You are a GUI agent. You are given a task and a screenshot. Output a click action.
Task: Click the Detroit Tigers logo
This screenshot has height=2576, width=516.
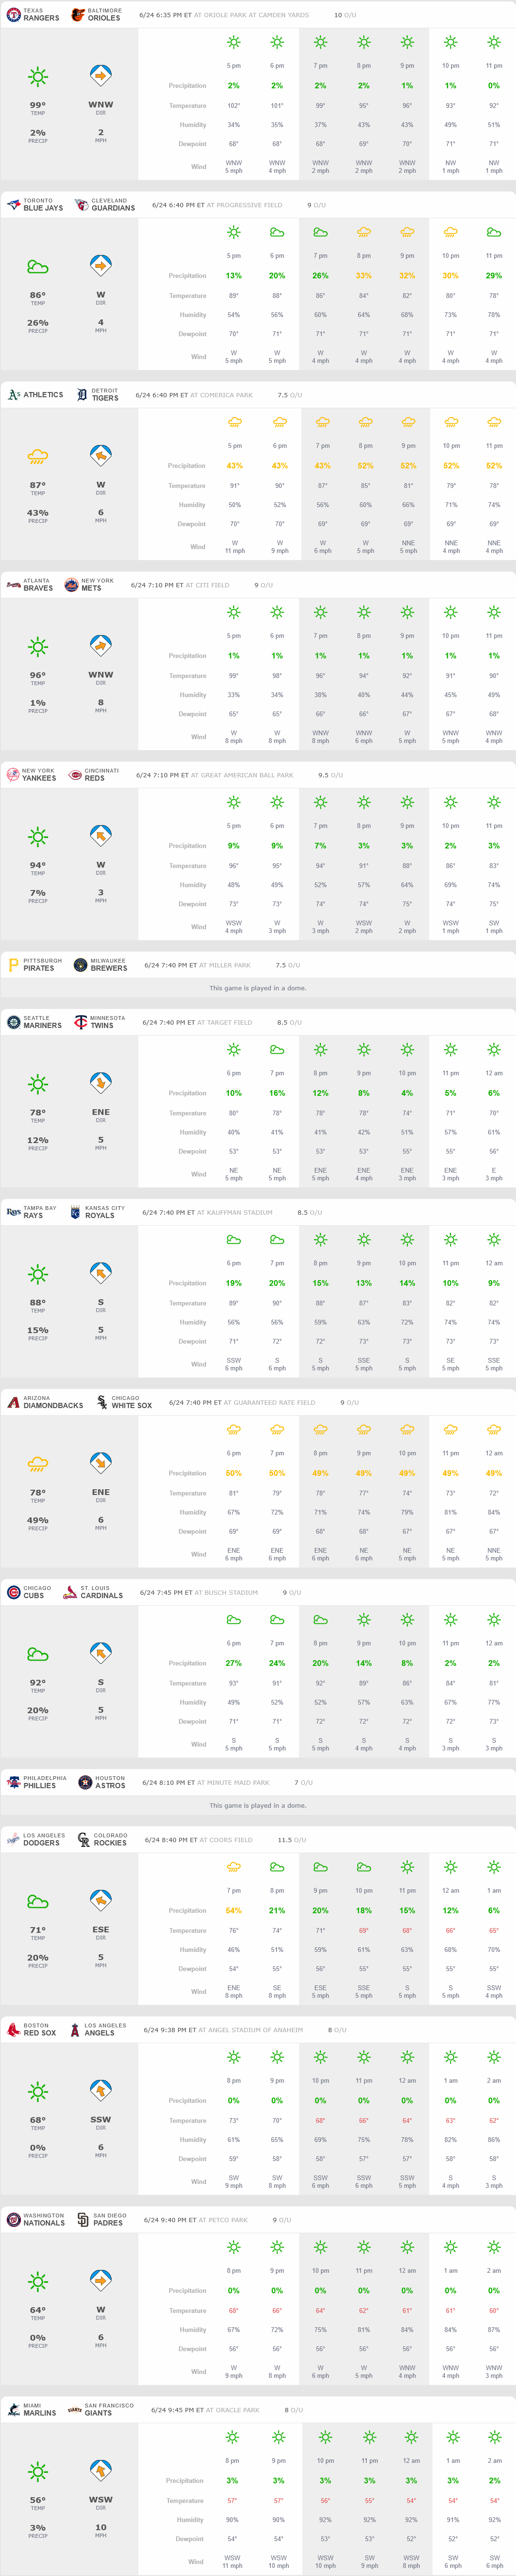click(x=81, y=395)
